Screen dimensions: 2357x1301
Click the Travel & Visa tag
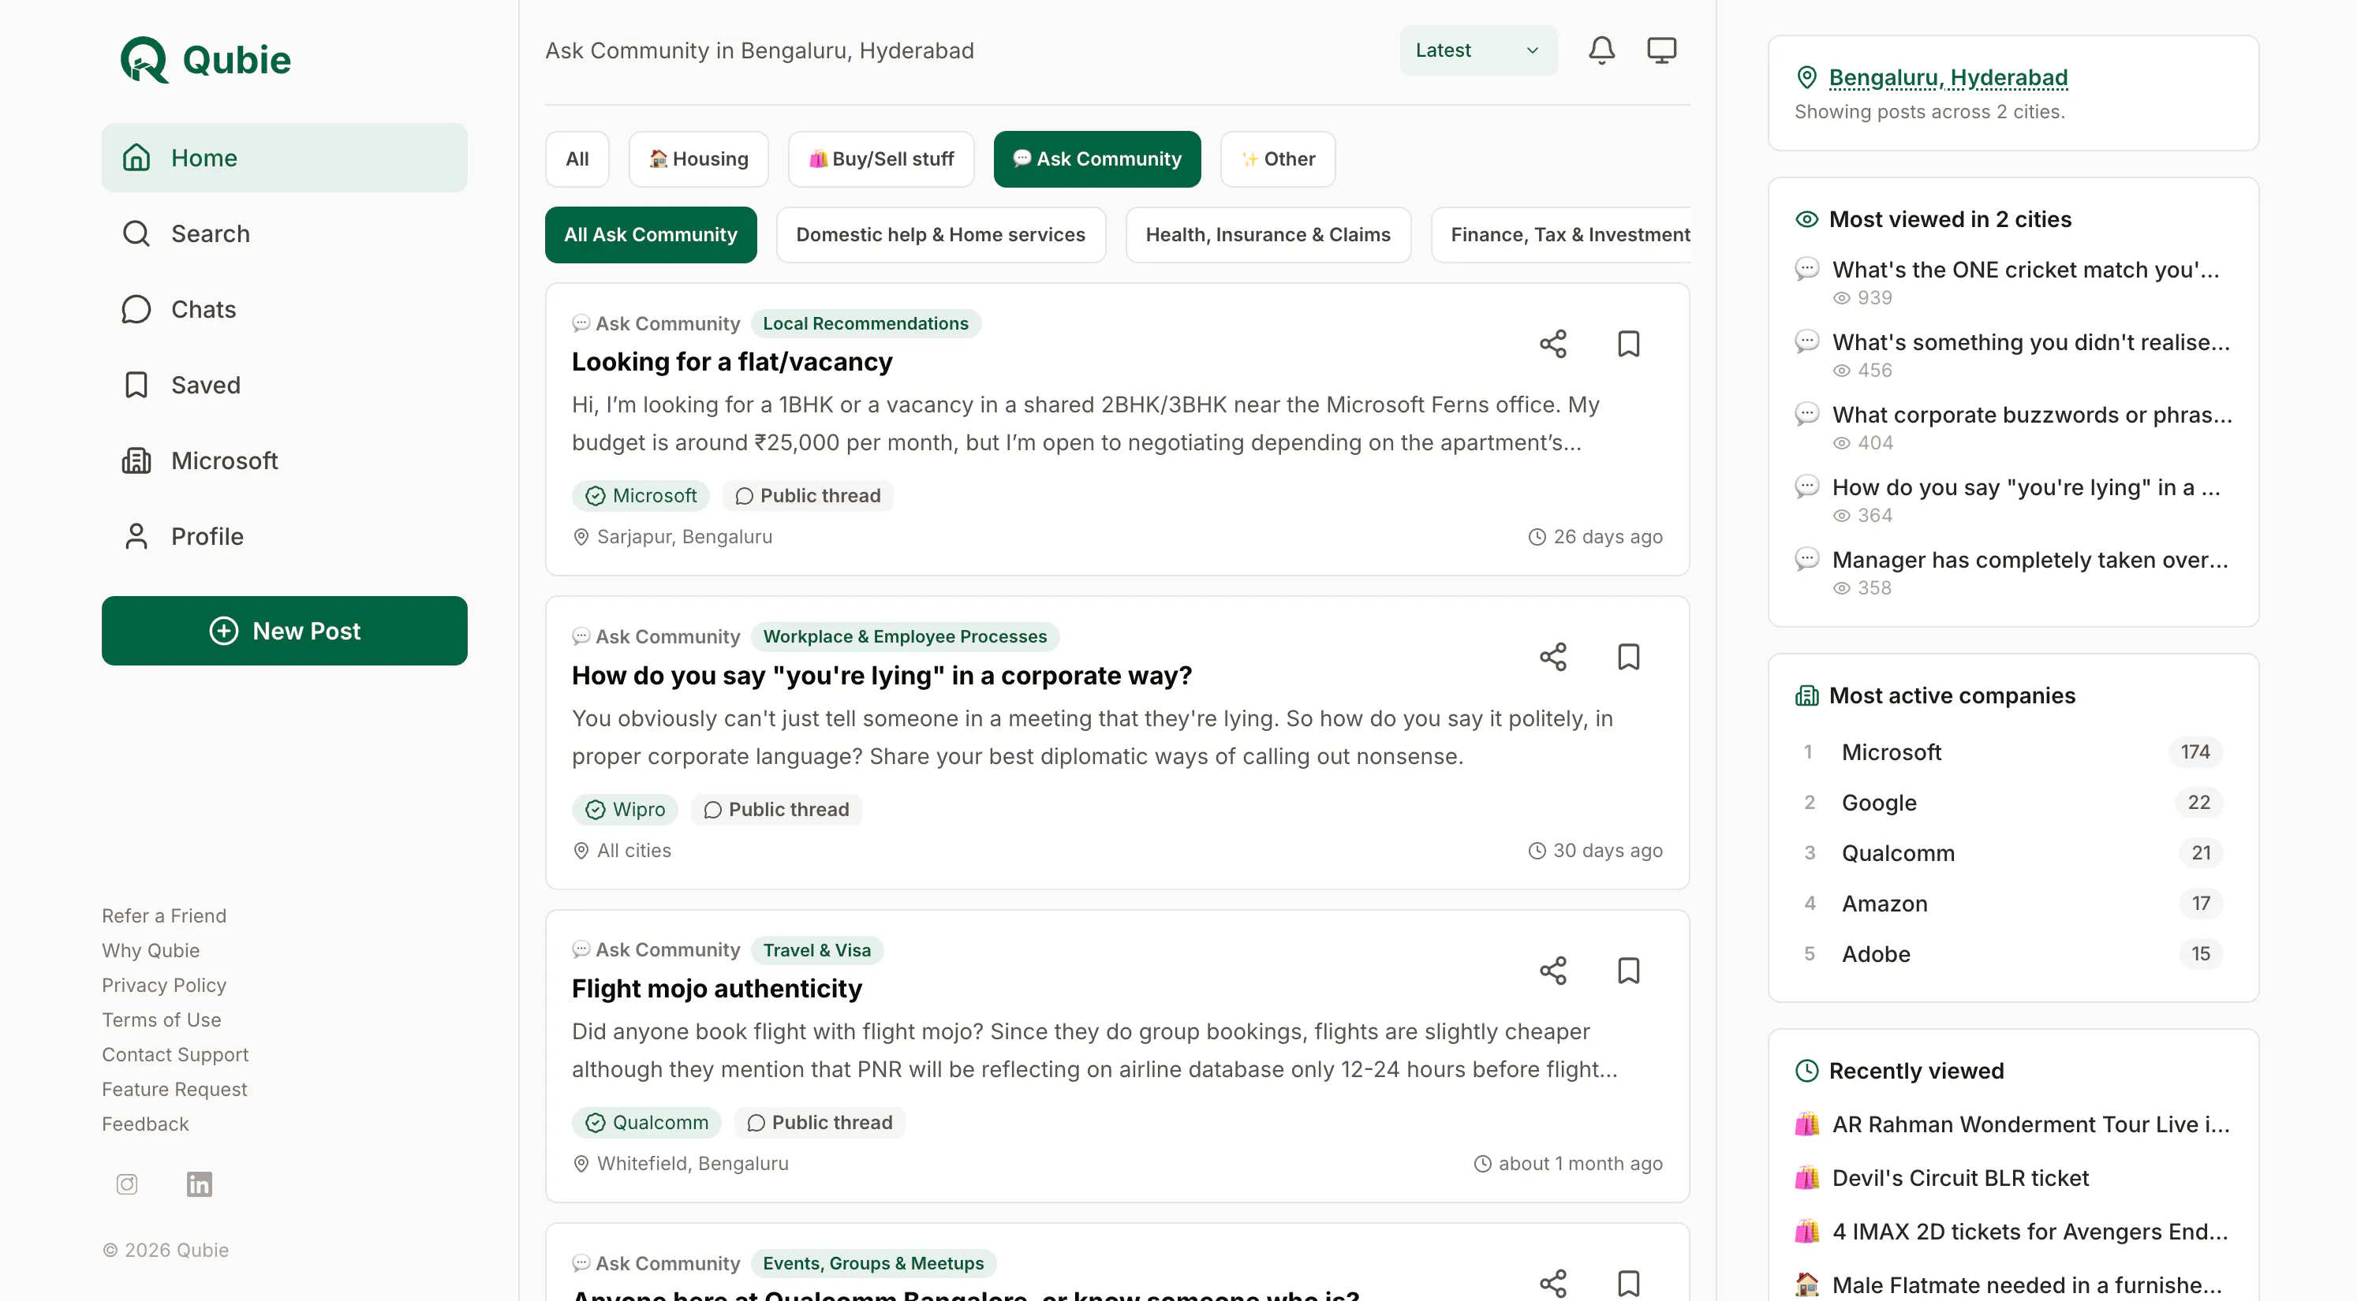click(817, 951)
